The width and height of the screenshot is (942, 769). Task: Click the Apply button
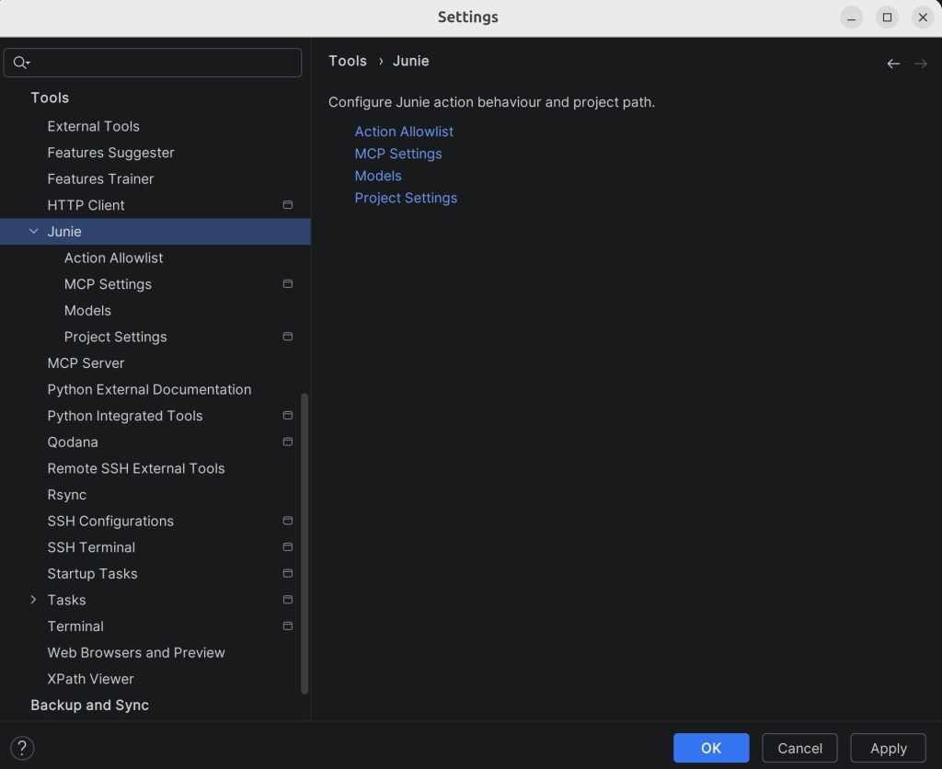(888, 748)
